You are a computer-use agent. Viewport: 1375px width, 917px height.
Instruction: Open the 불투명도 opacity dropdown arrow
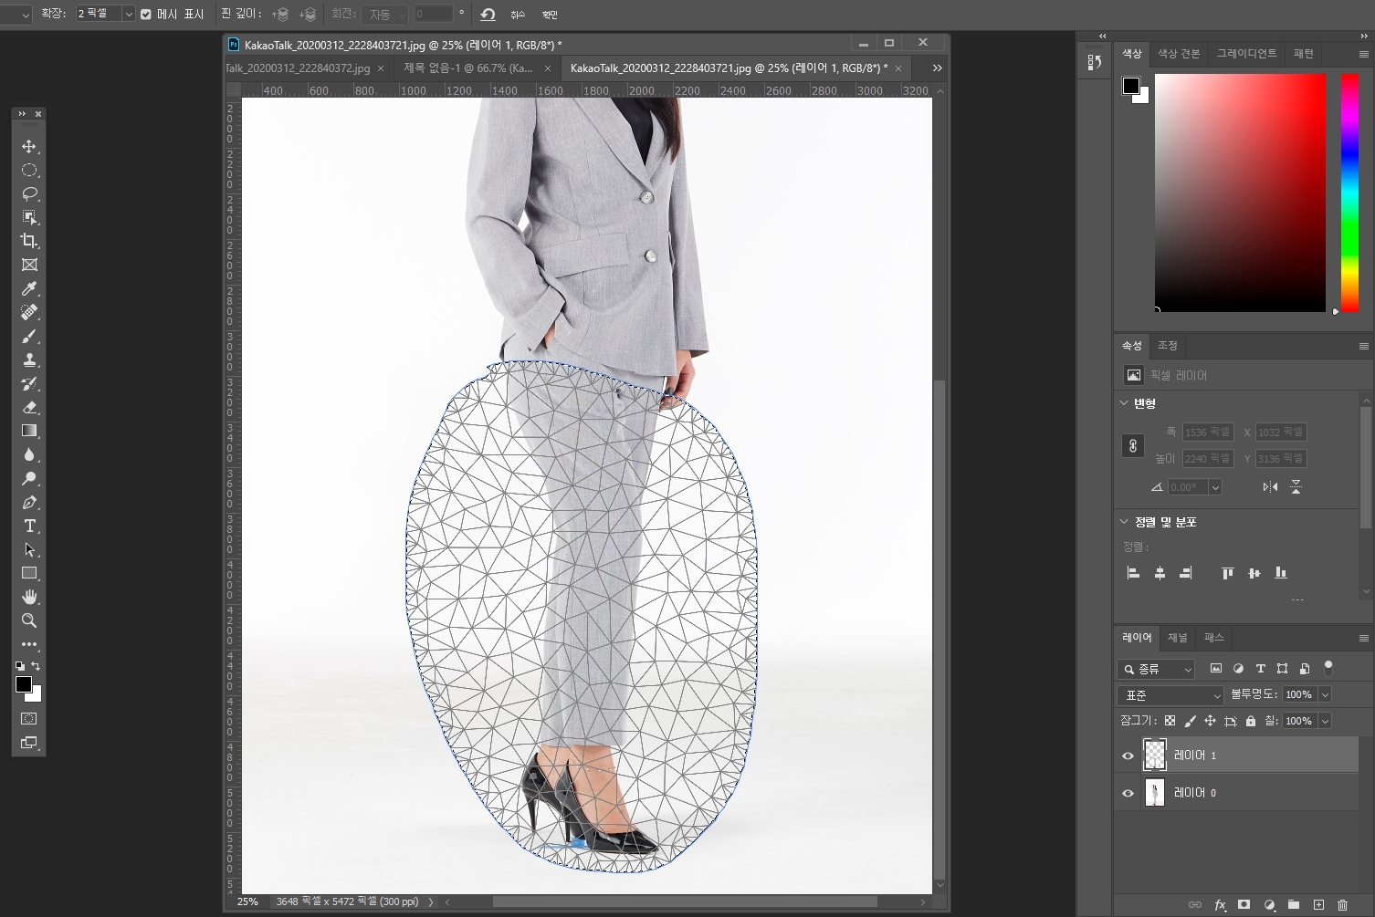1325,694
